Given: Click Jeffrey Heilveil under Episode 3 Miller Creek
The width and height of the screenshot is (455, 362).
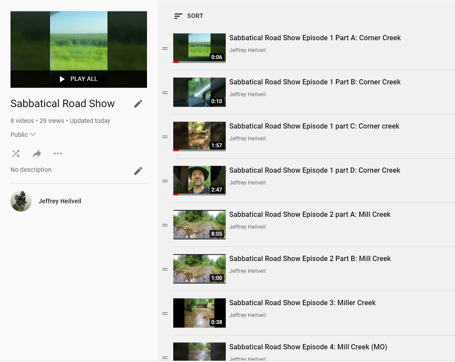Looking at the screenshot, I should click(x=248, y=315).
